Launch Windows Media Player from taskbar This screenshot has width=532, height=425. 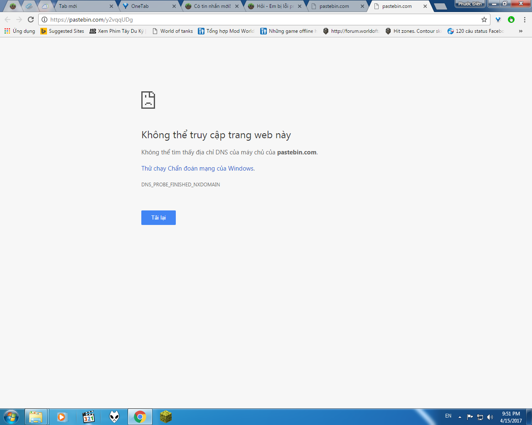(62, 417)
